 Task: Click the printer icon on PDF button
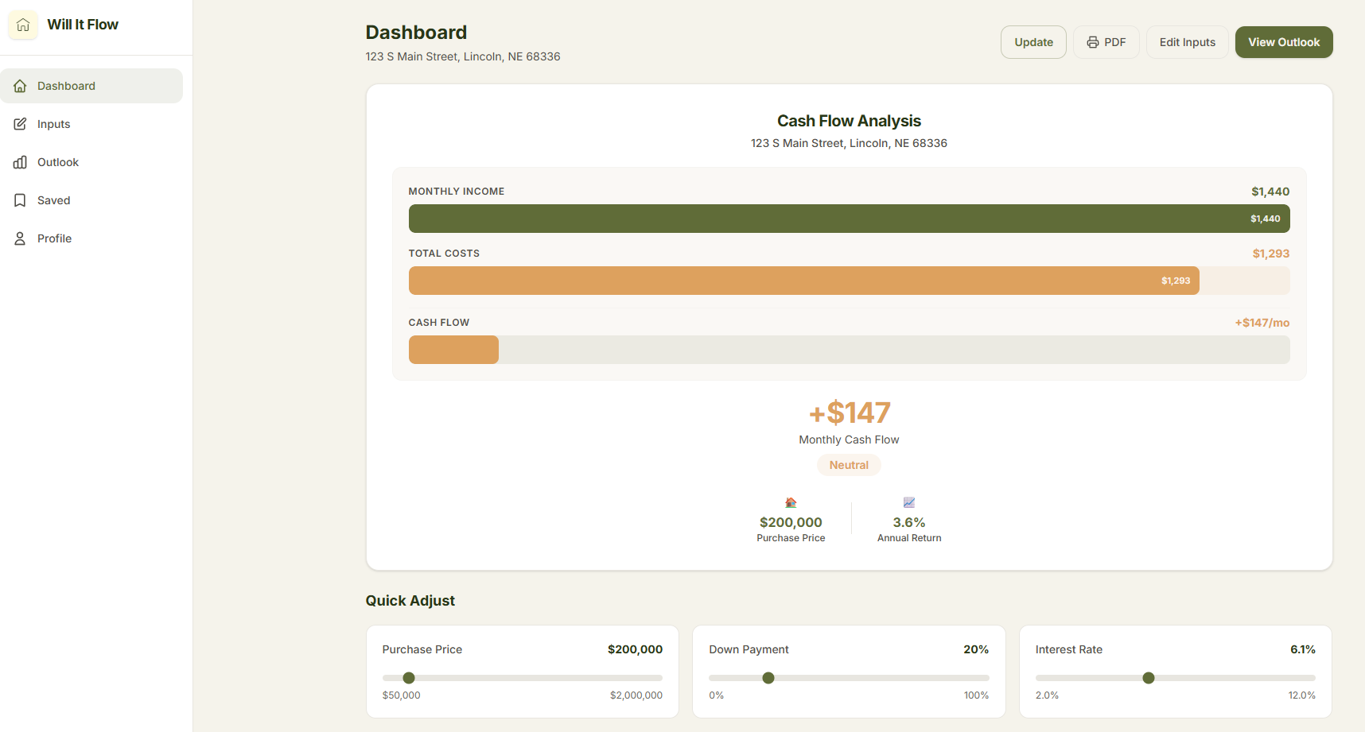(1093, 42)
